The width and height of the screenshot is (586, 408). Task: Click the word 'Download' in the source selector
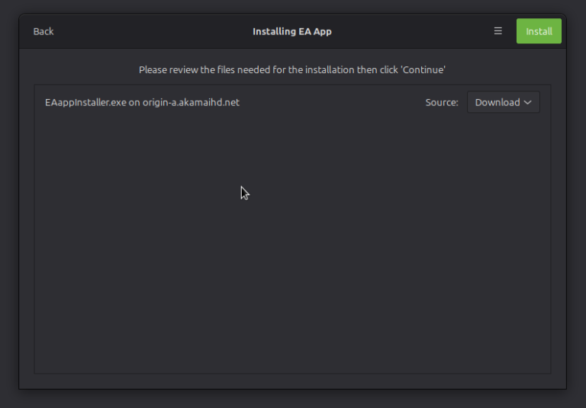click(x=497, y=102)
